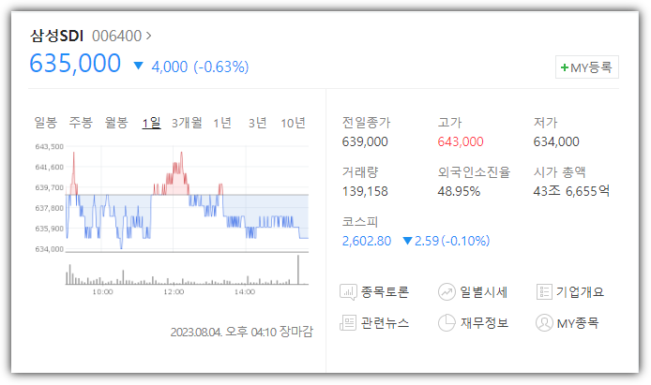The width and height of the screenshot is (651, 385).
Task: Click the low price 634,000
Action: (x=556, y=141)
